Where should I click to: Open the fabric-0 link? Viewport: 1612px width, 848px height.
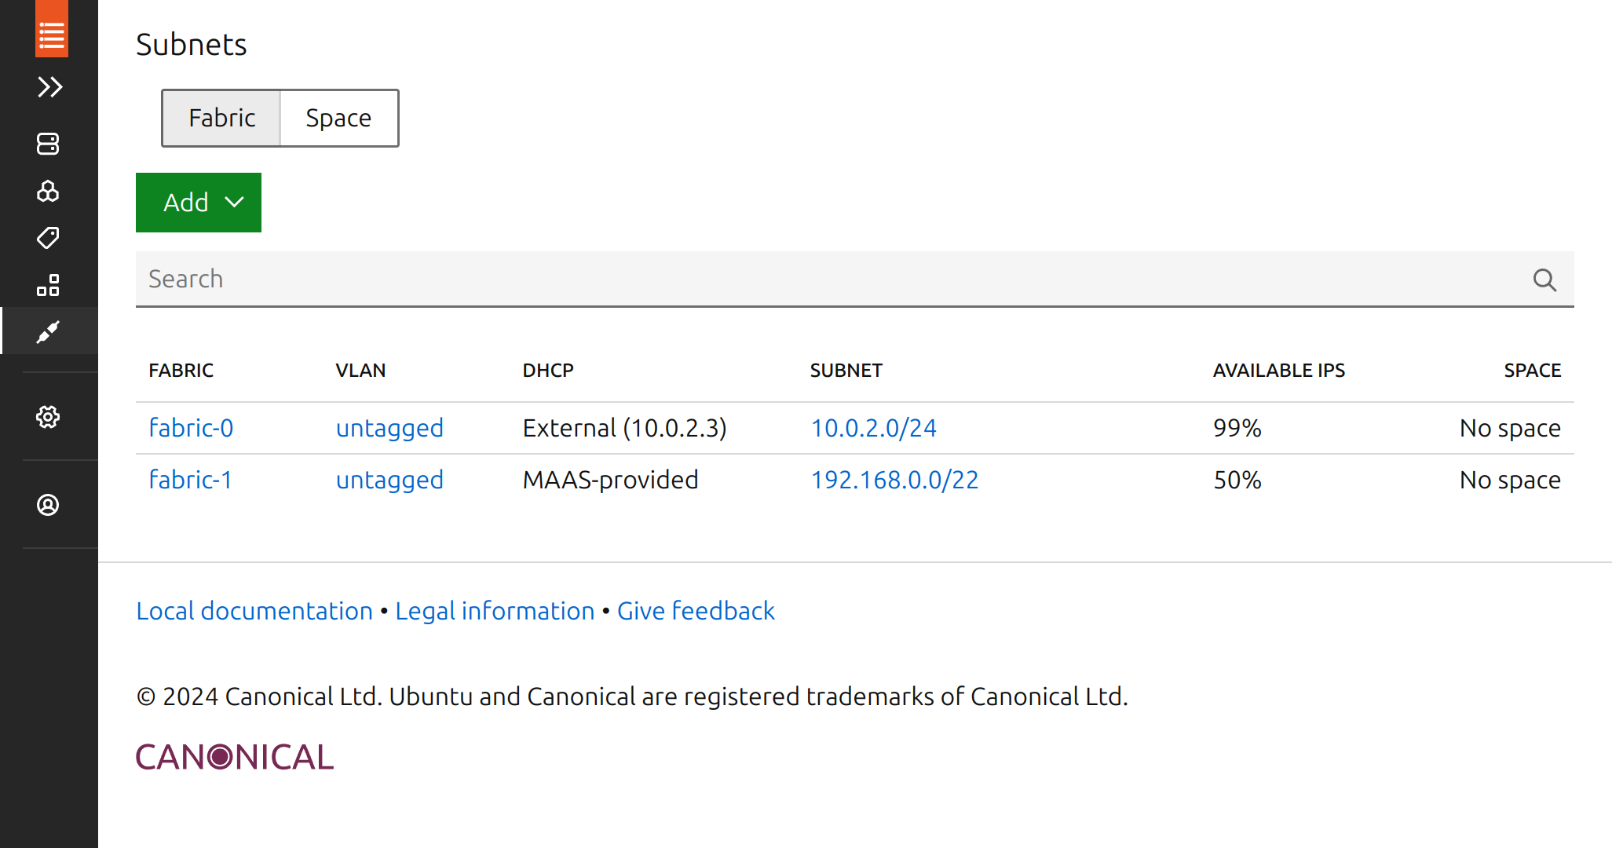(x=191, y=428)
